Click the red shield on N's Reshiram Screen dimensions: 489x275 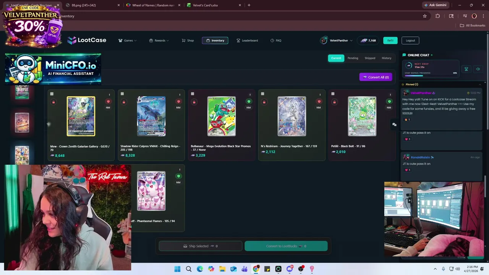(319, 102)
